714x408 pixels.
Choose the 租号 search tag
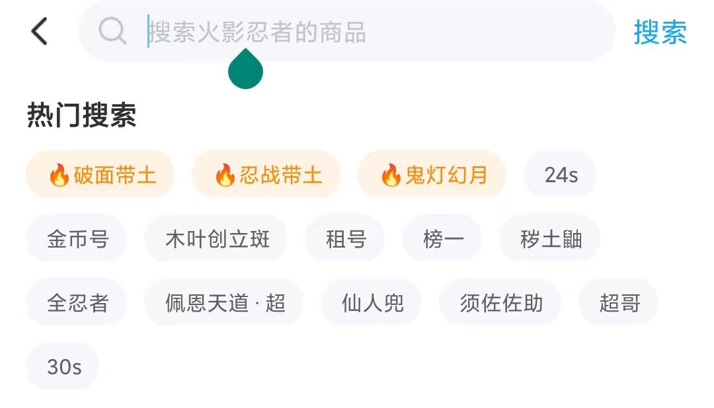coord(346,239)
